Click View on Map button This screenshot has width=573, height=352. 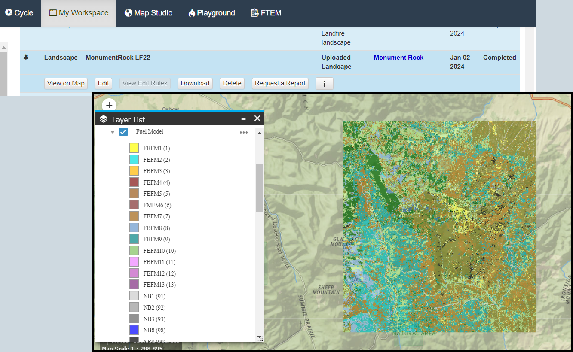click(x=66, y=83)
